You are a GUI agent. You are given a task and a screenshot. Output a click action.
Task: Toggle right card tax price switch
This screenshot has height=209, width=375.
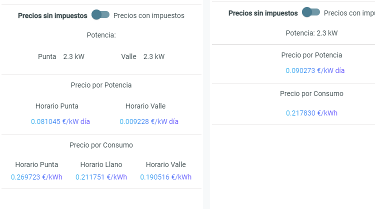[311, 12]
